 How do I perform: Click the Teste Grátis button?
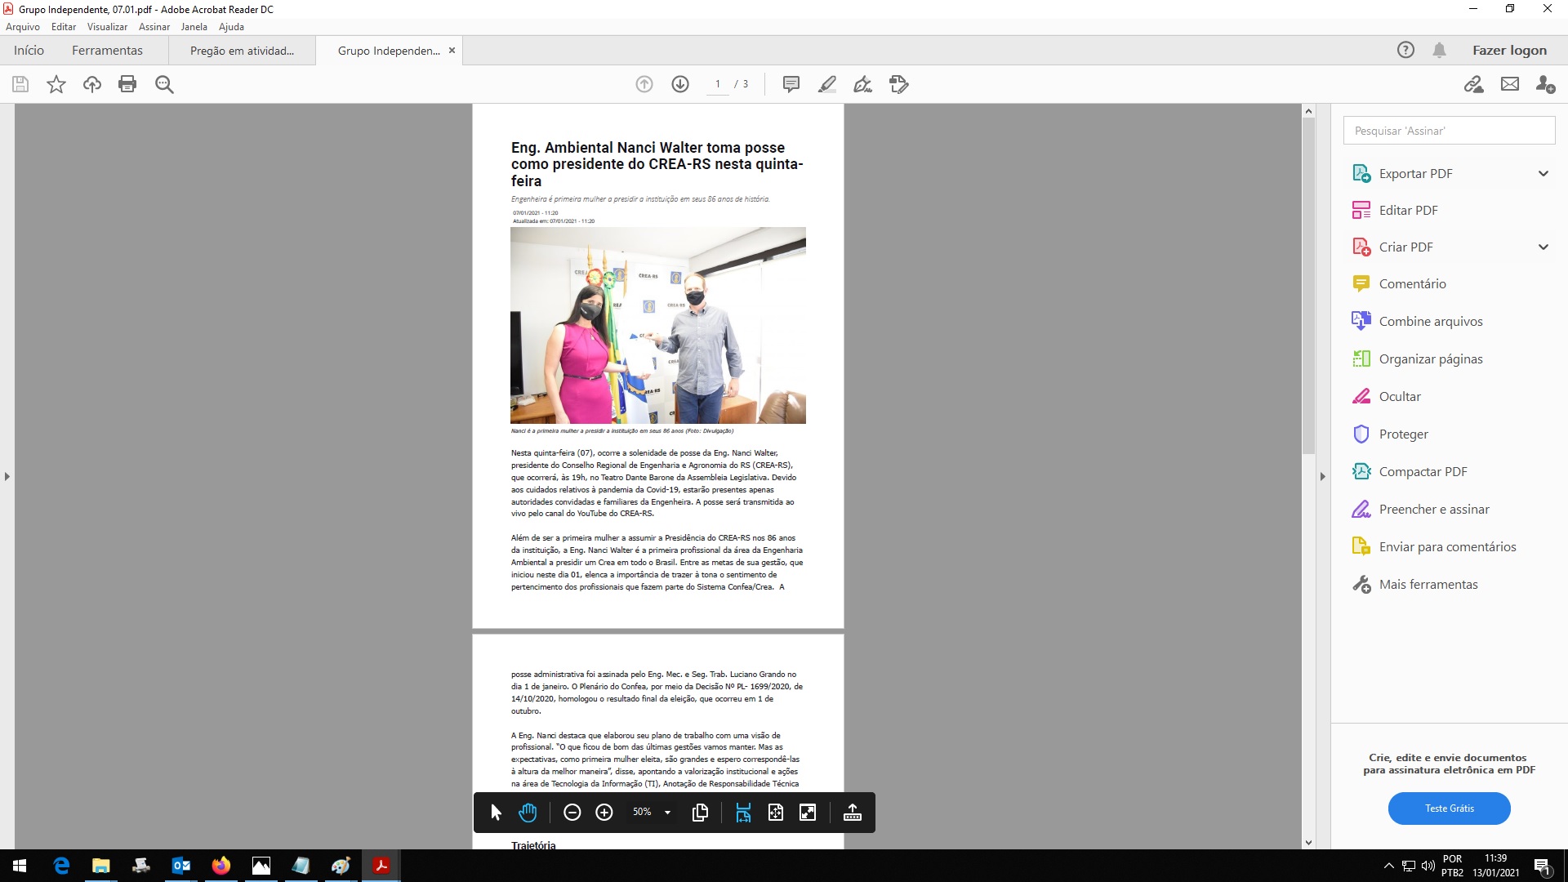(1449, 808)
